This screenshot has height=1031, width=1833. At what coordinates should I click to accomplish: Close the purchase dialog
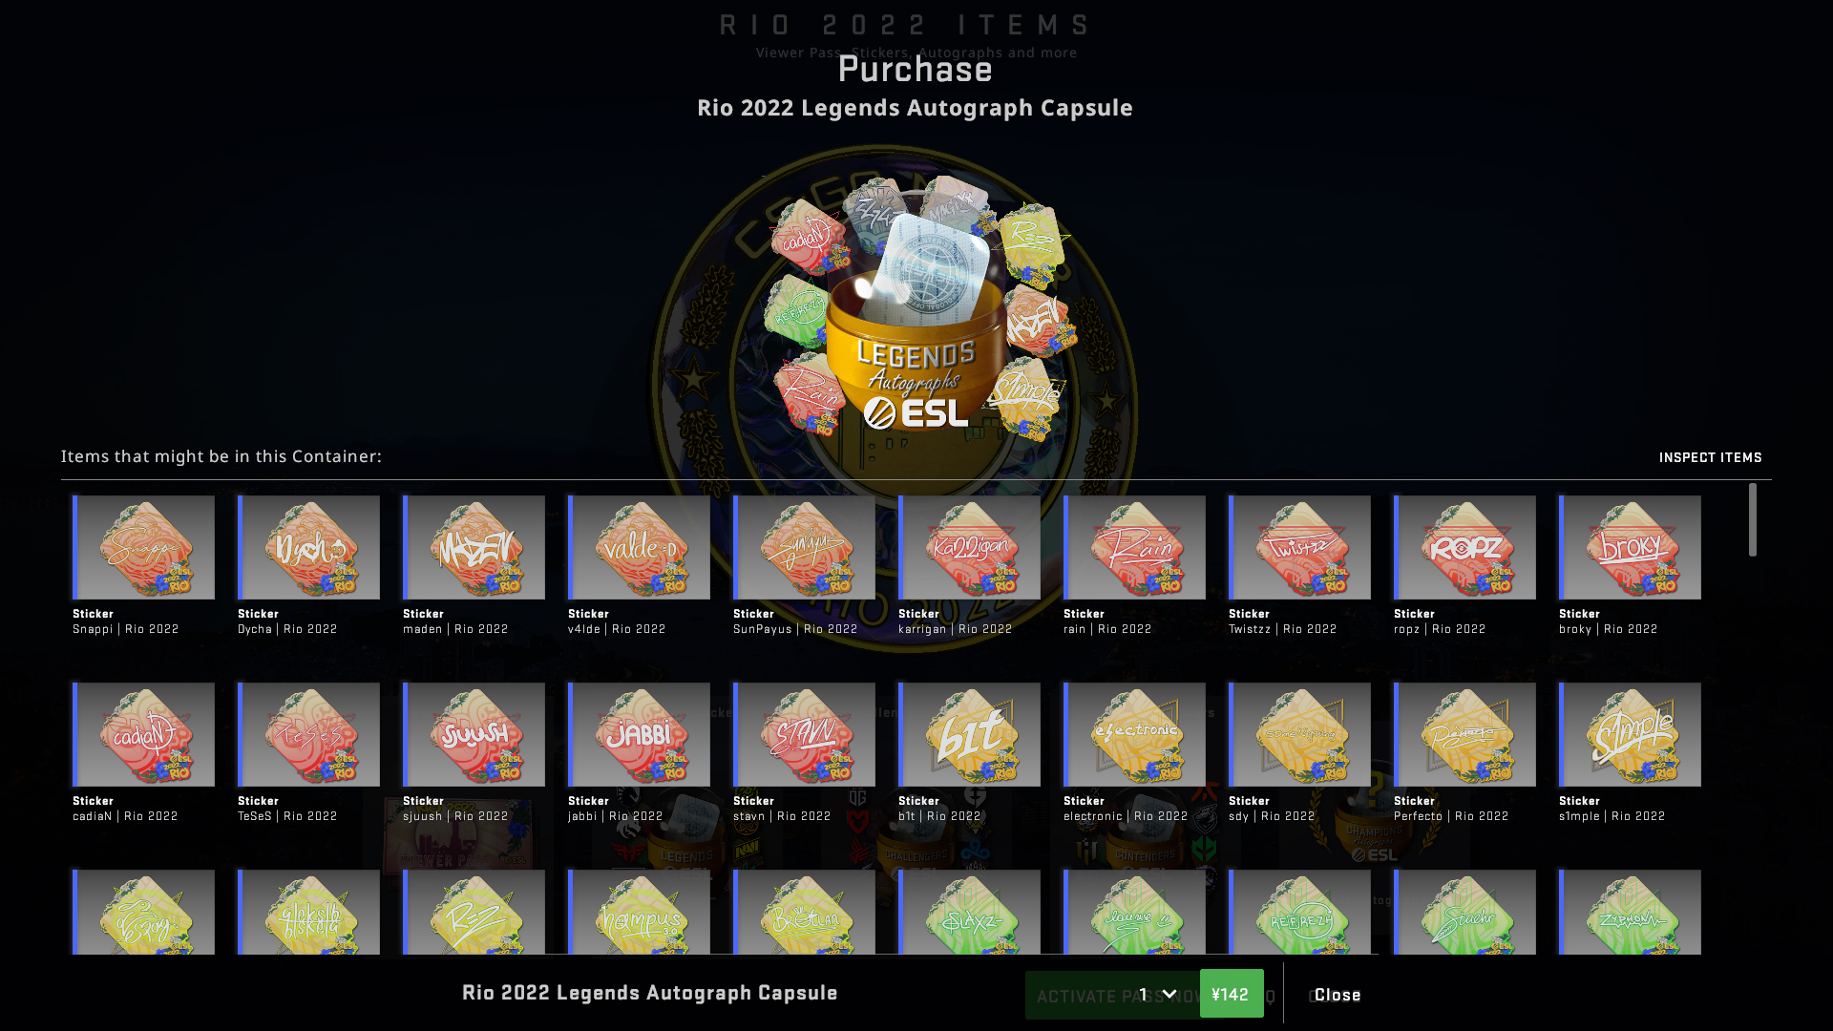(1338, 995)
